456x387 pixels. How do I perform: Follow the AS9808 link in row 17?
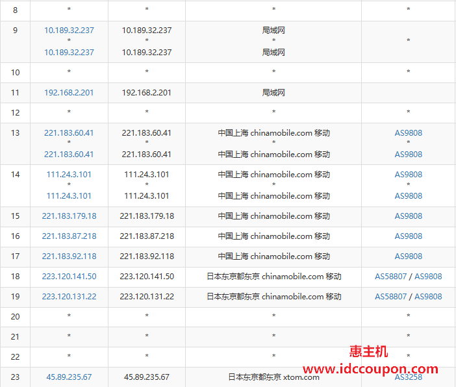[409, 256]
